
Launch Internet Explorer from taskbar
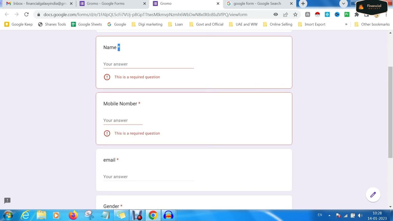(x=25, y=215)
